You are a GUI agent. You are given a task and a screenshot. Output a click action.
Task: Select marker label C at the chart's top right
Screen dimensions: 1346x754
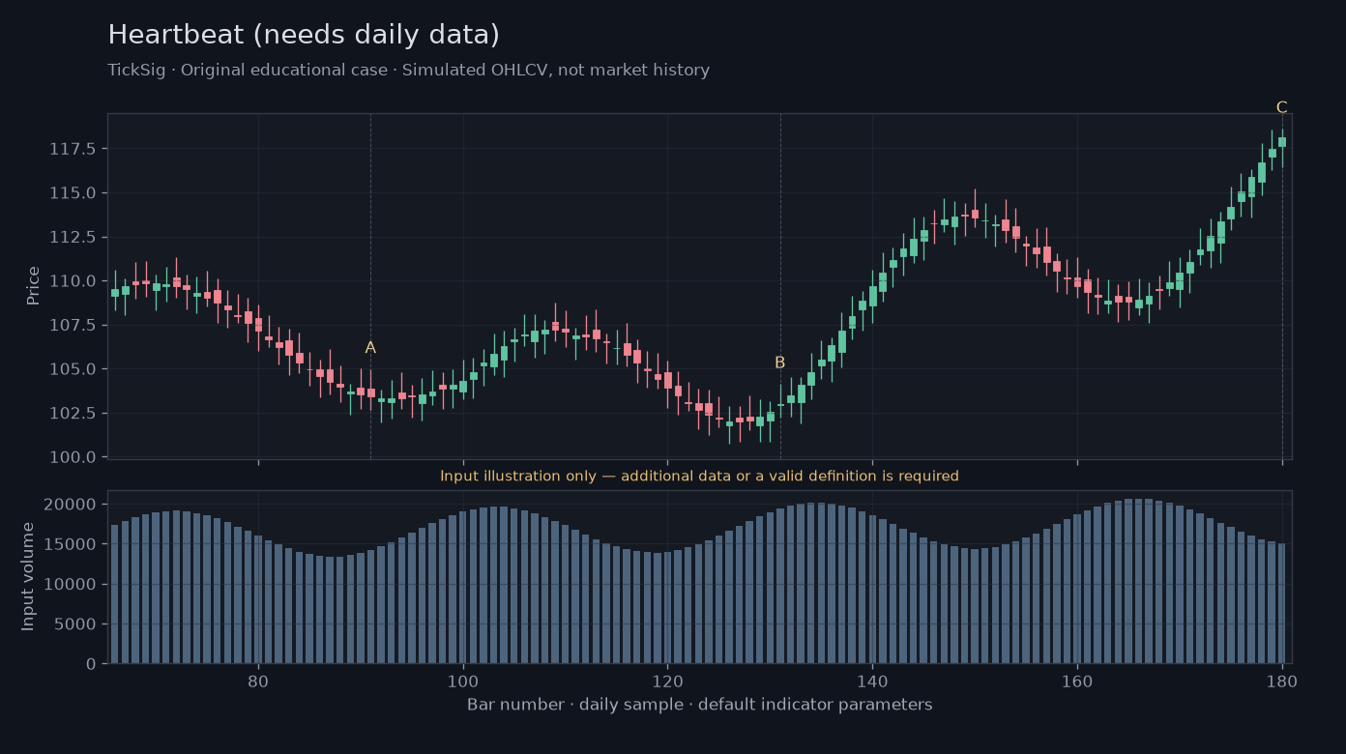(1282, 107)
